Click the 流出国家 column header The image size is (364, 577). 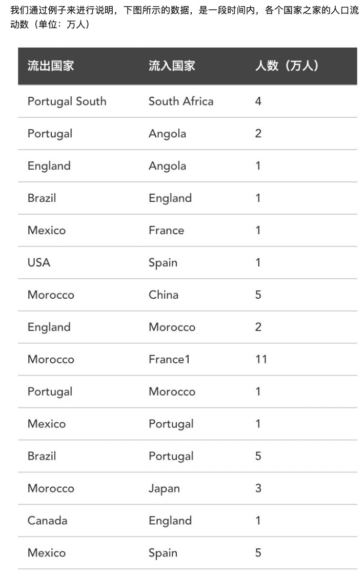(x=51, y=66)
